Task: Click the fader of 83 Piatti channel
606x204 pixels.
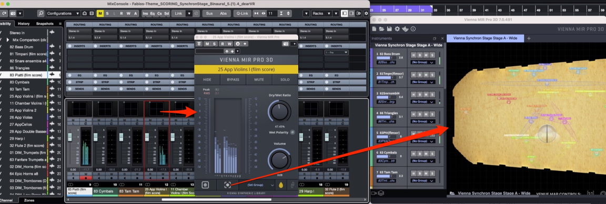Action: (x=70, y=137)
